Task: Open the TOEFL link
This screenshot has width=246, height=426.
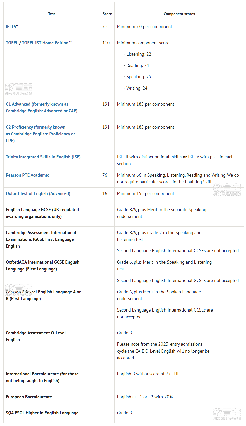Action: coord(12,43)
